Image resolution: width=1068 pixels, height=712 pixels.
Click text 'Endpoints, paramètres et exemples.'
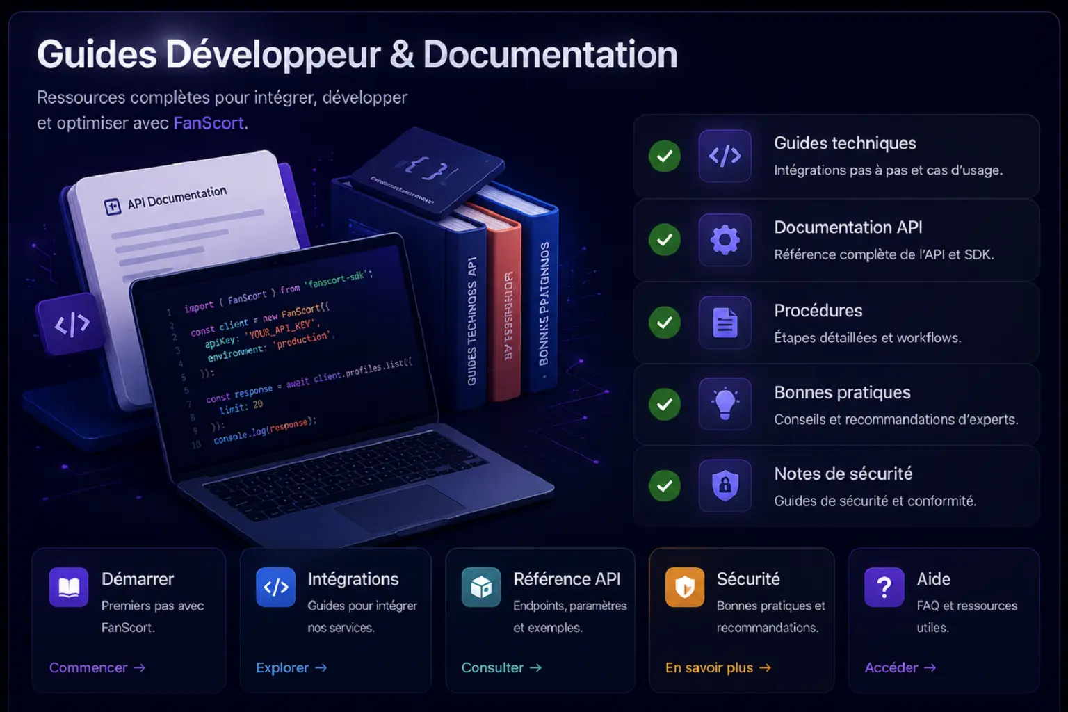click(x=570, y=617)
